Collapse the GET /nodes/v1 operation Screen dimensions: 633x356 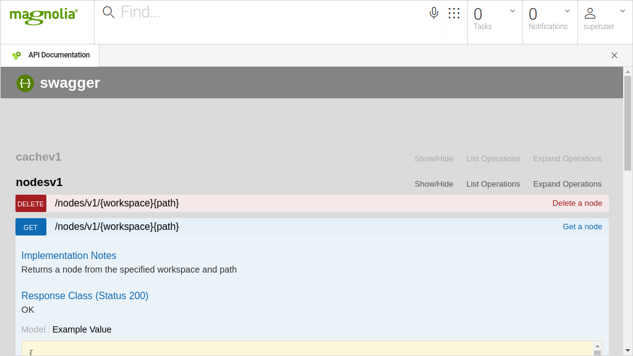click(x=117, y=227)
